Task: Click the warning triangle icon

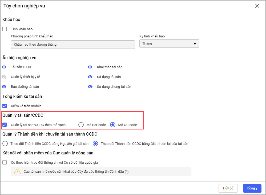Action: [17, 172]
